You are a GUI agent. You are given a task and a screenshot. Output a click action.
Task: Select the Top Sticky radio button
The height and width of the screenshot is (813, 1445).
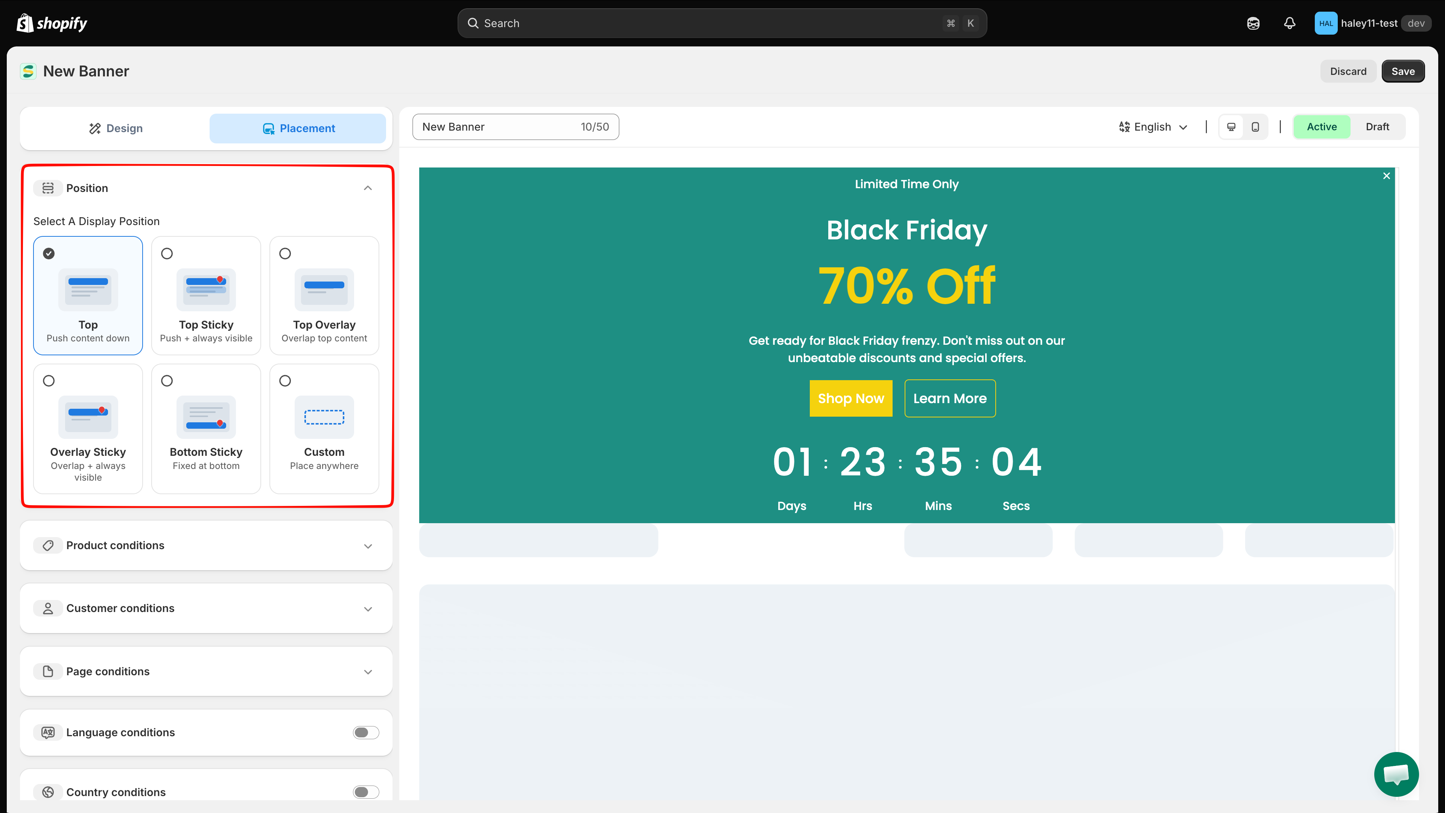[167, 254]
